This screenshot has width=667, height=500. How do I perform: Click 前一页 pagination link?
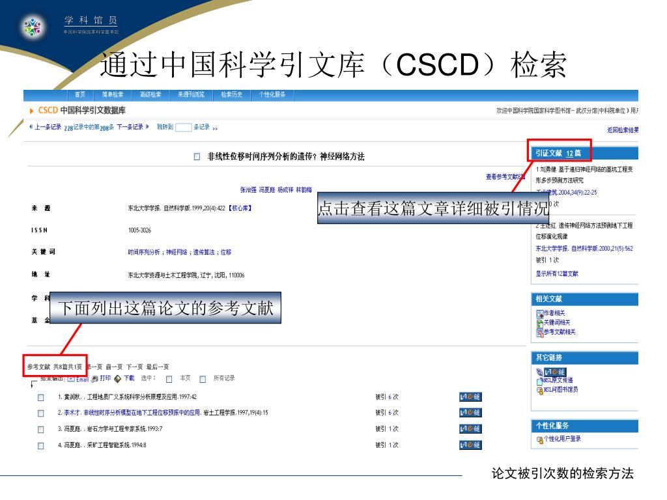(114, 367)
